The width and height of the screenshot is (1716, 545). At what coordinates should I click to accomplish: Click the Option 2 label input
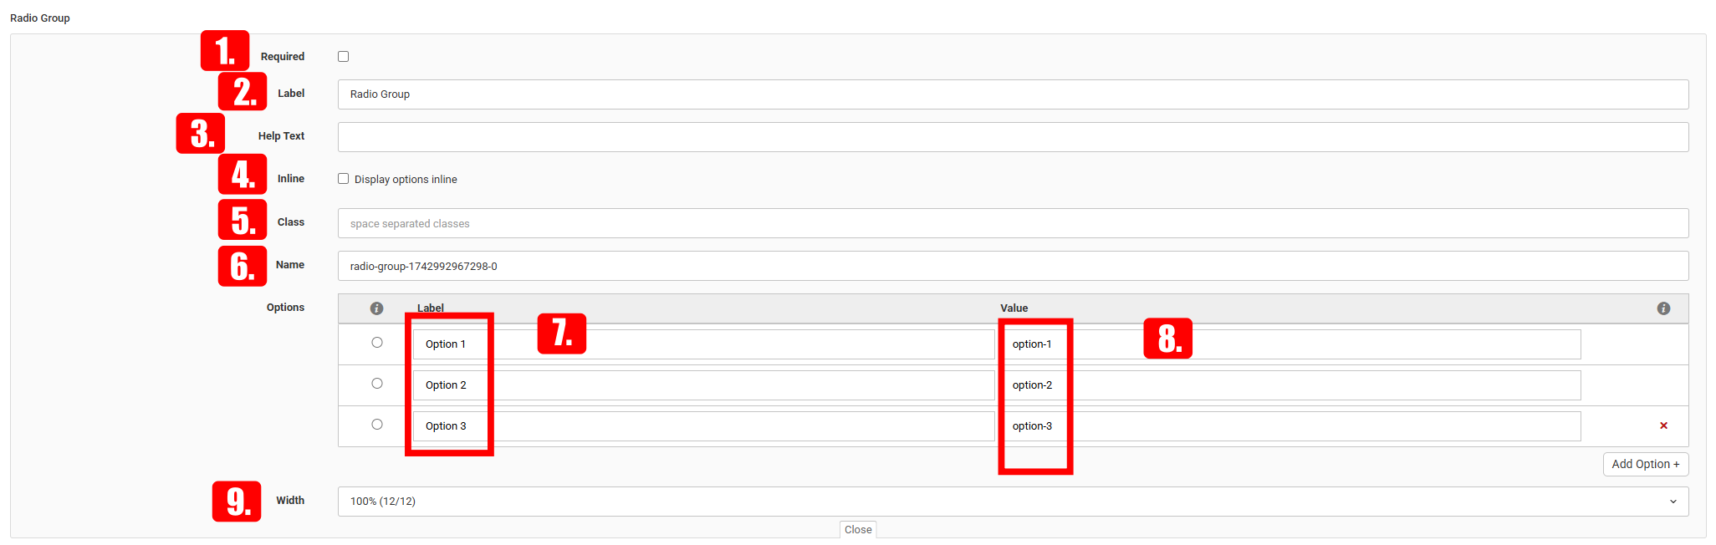click(703, 385)
